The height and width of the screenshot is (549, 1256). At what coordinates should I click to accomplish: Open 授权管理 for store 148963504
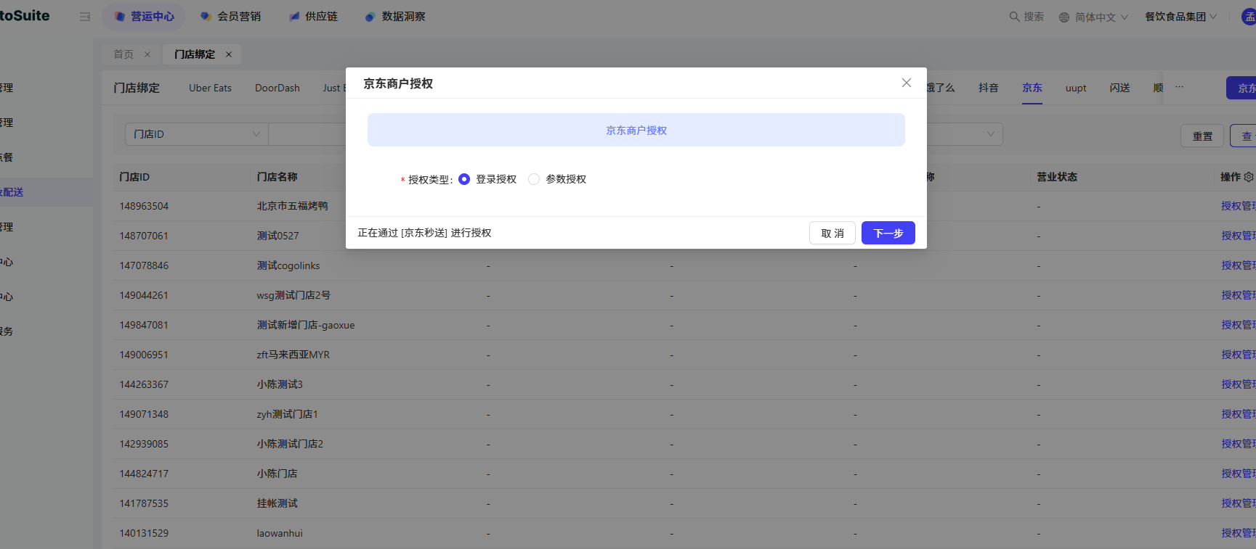coord(1238,206)
